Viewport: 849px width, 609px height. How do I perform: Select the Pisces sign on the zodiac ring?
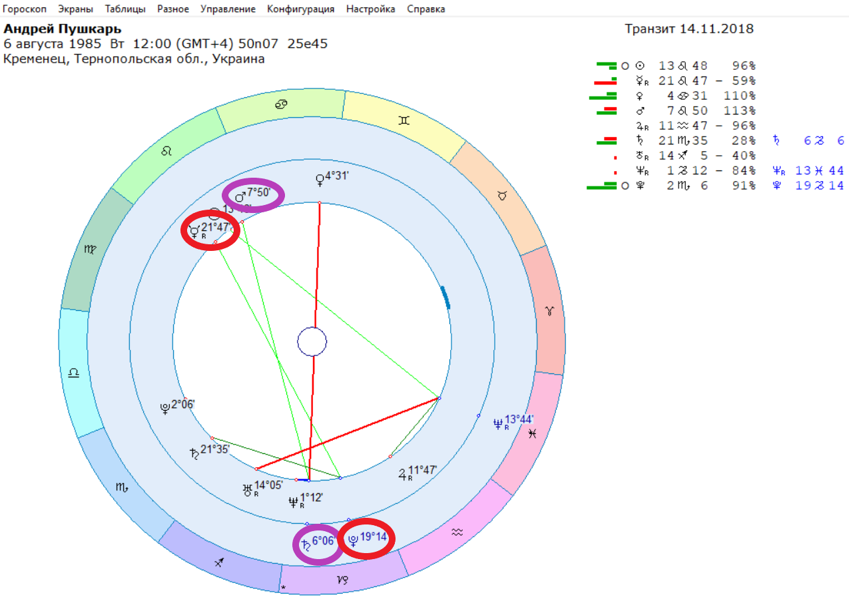[531, 433]
